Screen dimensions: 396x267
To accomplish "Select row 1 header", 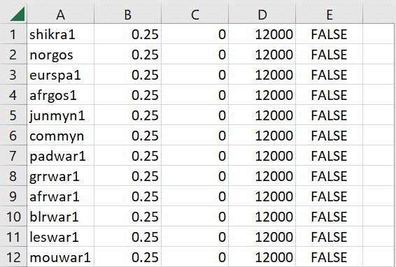I will (13, 34).
